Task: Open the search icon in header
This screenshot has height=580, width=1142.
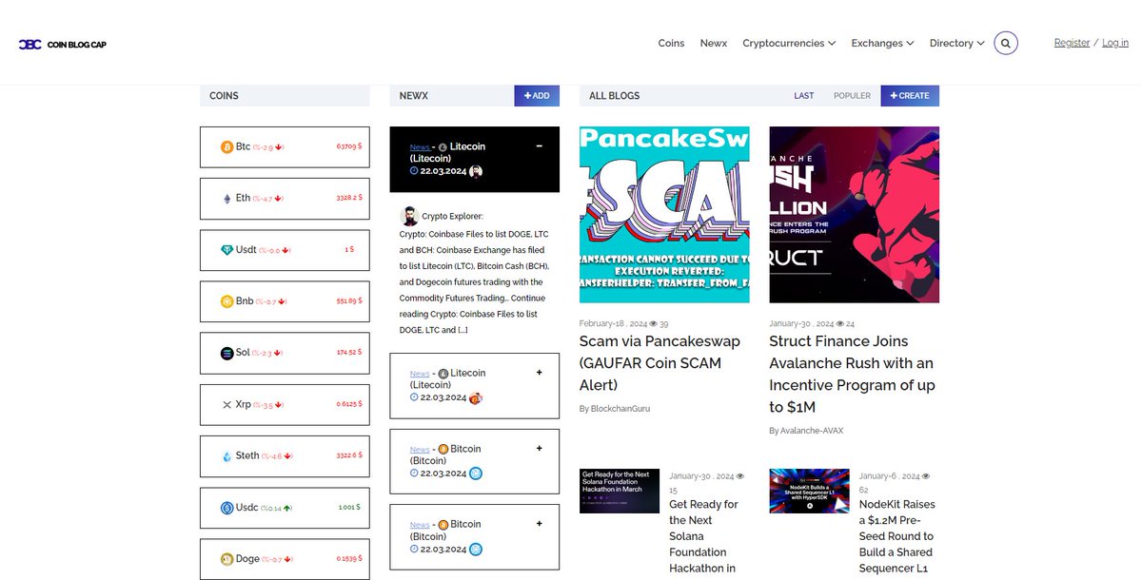Action: point(1006,43)
